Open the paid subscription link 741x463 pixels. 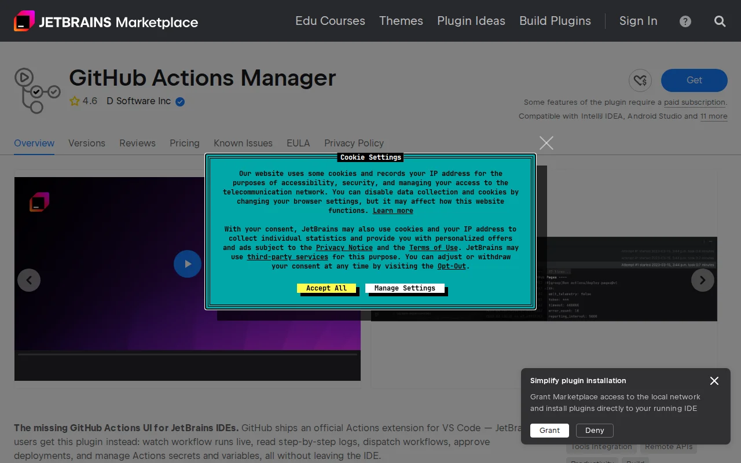coord(695,102)
